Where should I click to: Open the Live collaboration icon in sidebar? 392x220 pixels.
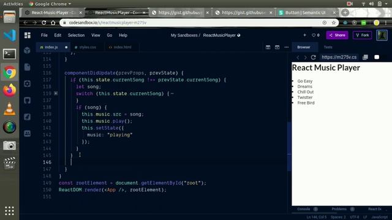coord(27,133)
